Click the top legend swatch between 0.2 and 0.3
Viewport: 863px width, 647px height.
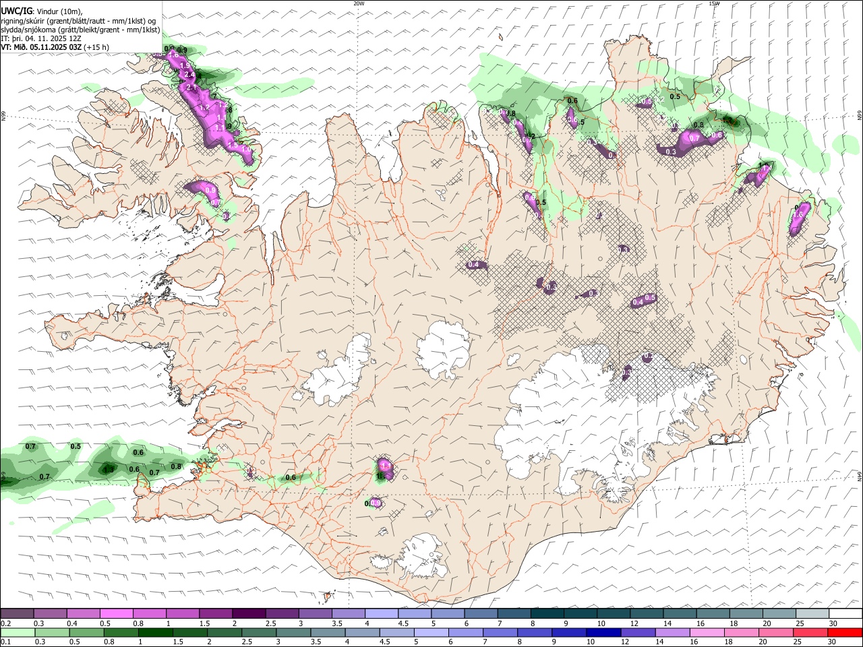[x=18, y=613]
